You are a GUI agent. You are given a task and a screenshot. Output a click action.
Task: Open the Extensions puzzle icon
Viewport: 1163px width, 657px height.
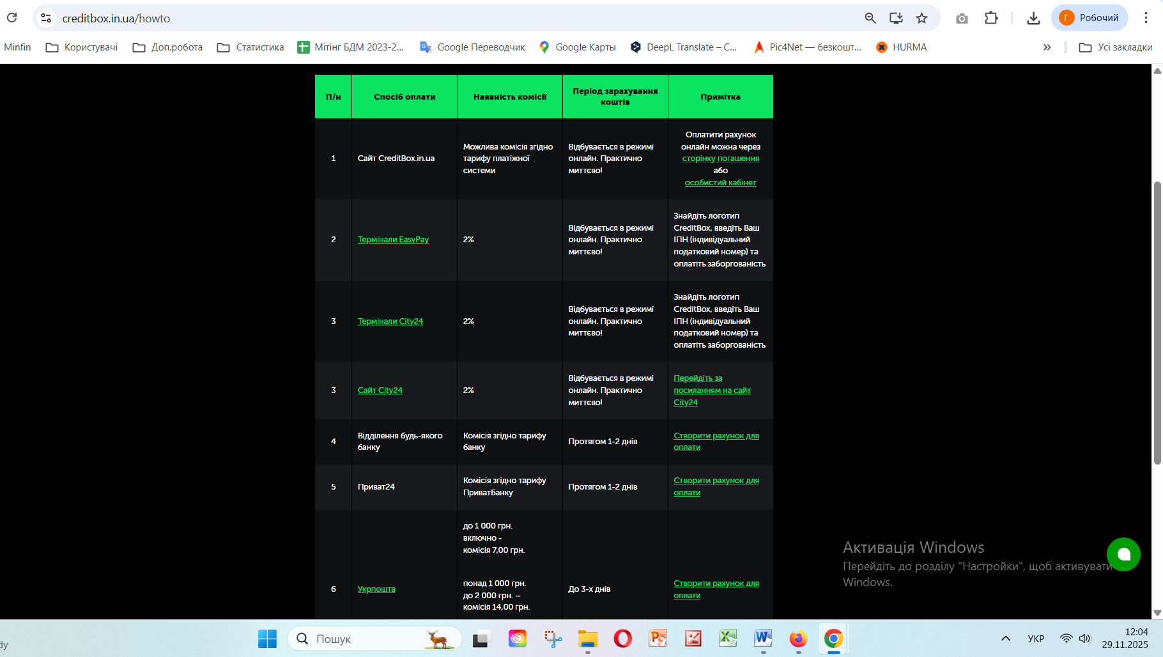pyautogui.click(x=991, y=18)
